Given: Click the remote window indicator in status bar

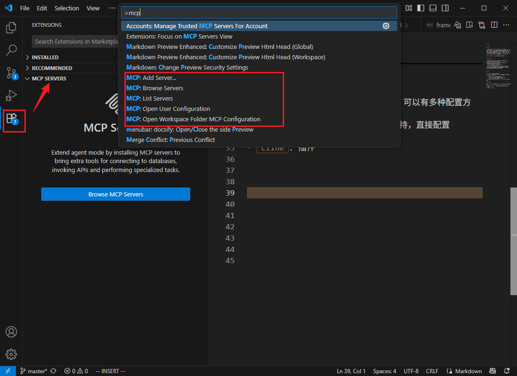Looking at the screenshot, I should pyautogui.click(x=8, y=371).
